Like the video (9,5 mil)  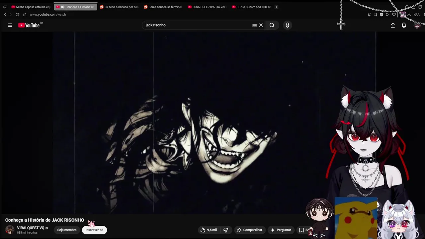tap(209, 230)
